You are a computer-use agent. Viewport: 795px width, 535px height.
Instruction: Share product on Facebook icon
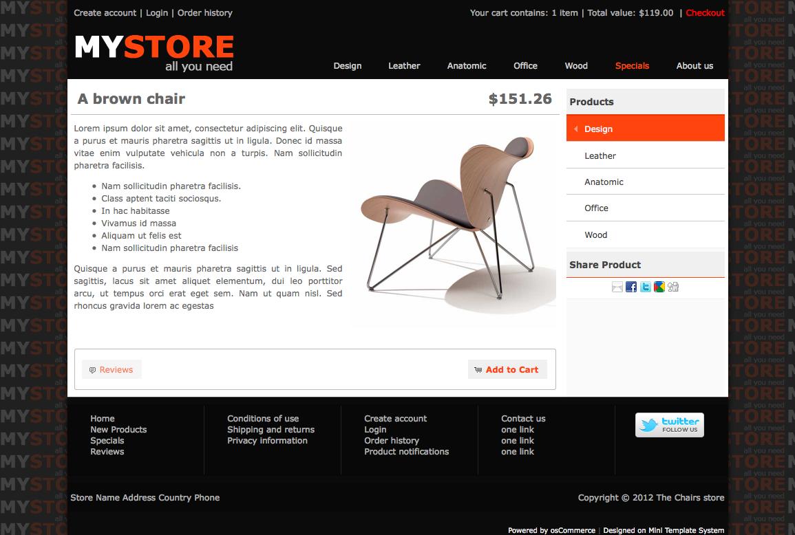point(631,287)
